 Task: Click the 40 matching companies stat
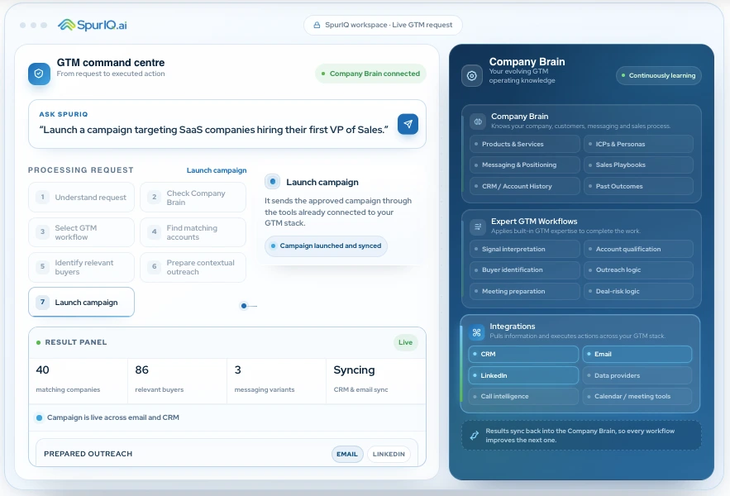pos(79,381)
